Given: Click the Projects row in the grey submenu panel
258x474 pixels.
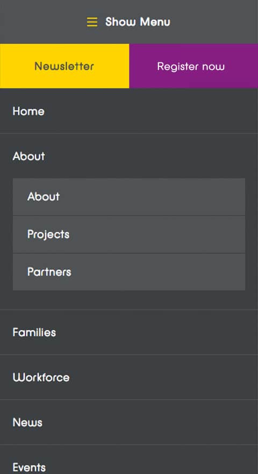Looking at the screenshot, I should 129,235.
